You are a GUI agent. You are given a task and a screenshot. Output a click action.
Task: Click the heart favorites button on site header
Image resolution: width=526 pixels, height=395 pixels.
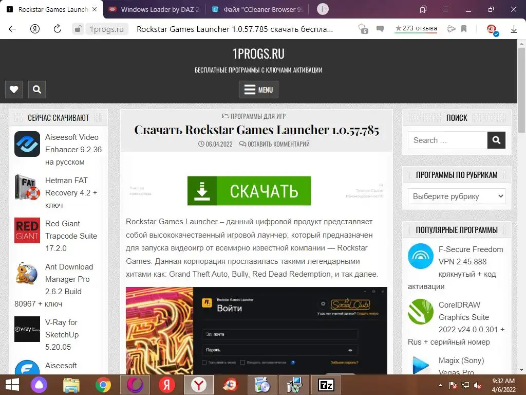tap(14, 89)
